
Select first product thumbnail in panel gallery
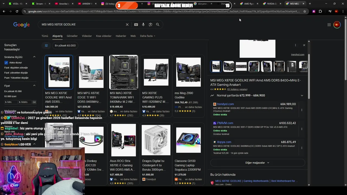pyautogui.click(x=216, y=66)
